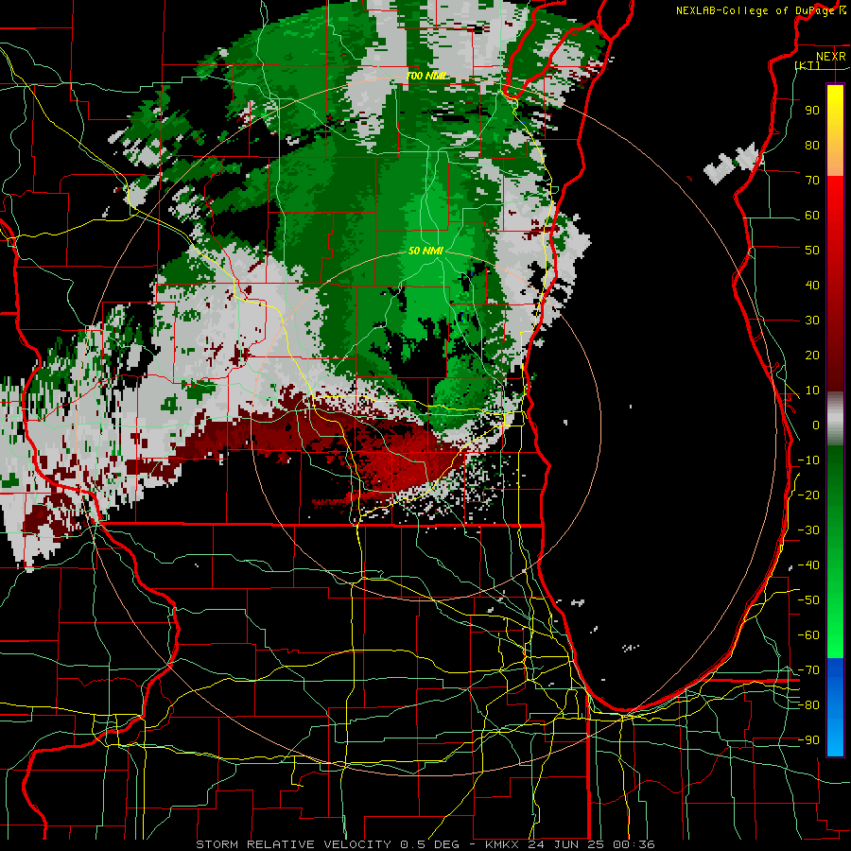Click the -10 value on velocity scale
Image resolution: width=851 pixels, height=851 pixels.
pos(808,460)
